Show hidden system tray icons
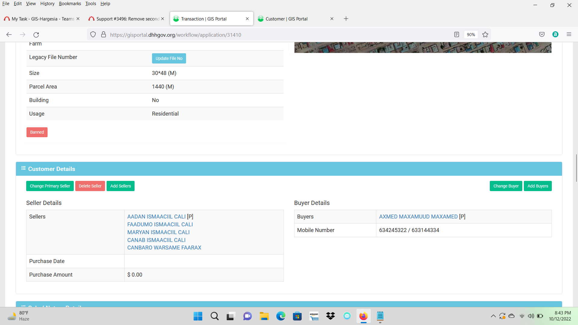 click(493, 316)
